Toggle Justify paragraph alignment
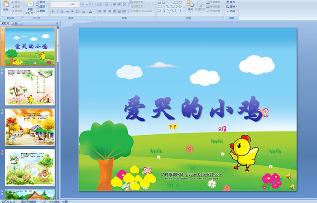Image resolution: width=317 pixels, height=203 pixels. [115, 11]
